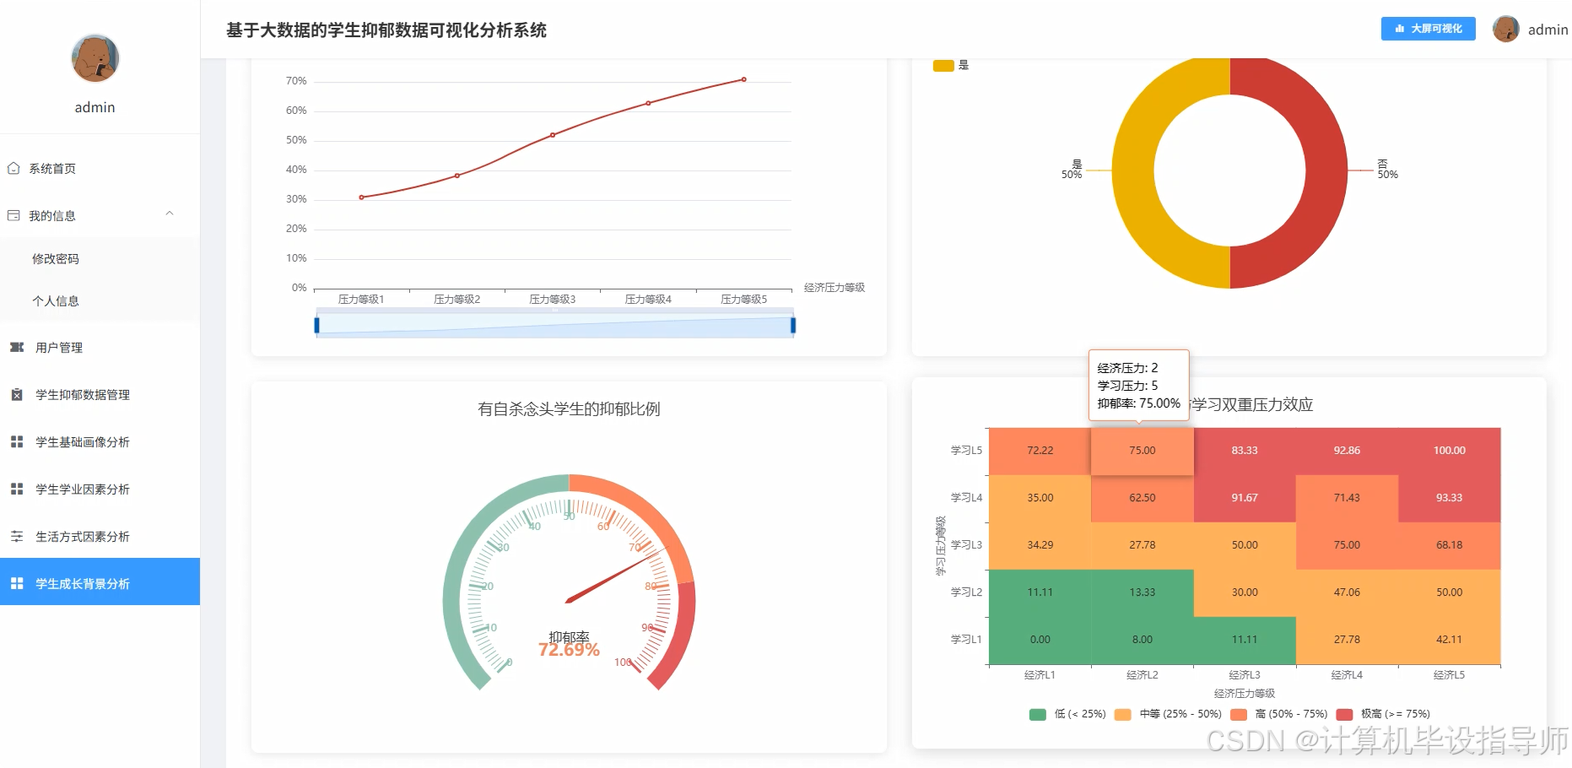
Task: Open the 系统首页 menu item
Action: (x=100, y=168)
